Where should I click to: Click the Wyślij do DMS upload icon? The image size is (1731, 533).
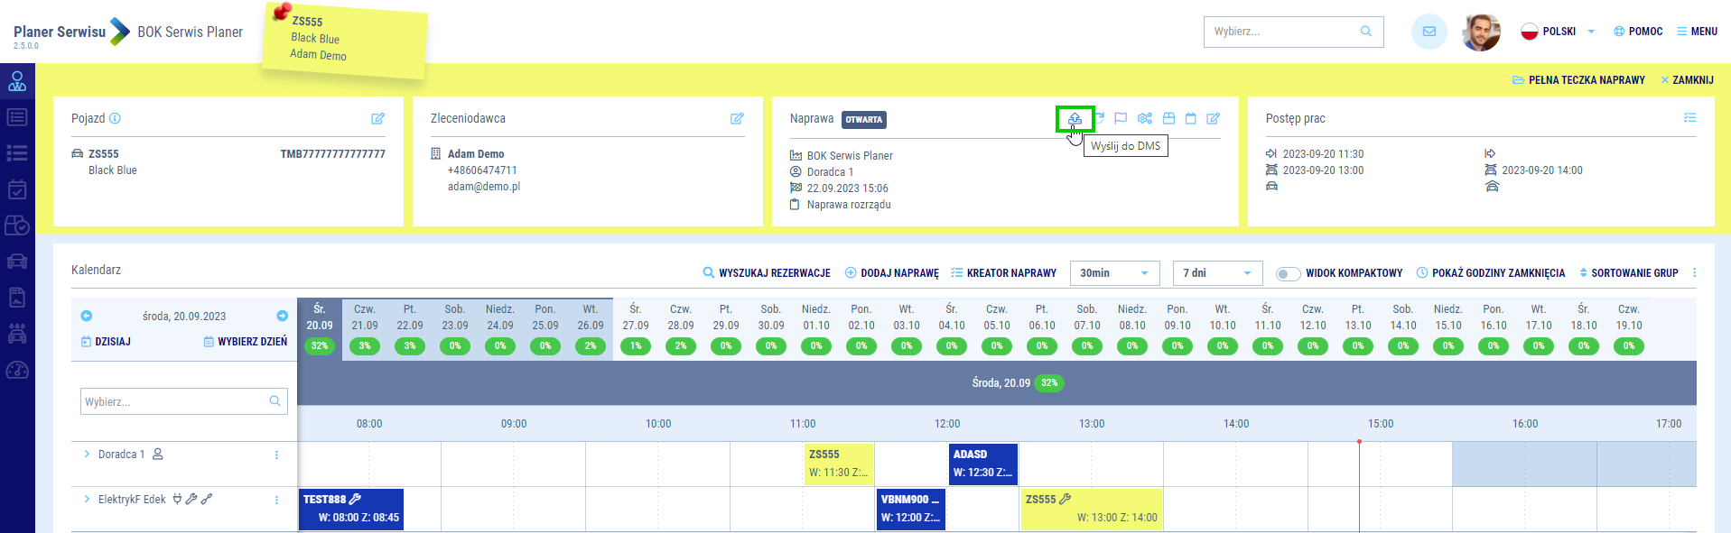tap(1075, 119)
